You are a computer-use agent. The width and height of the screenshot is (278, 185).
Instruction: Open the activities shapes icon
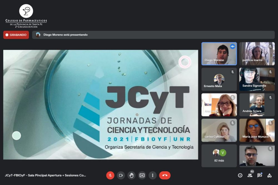269,176
